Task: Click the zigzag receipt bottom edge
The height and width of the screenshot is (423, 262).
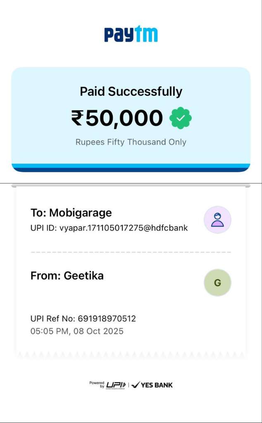Action: (131, 354)
